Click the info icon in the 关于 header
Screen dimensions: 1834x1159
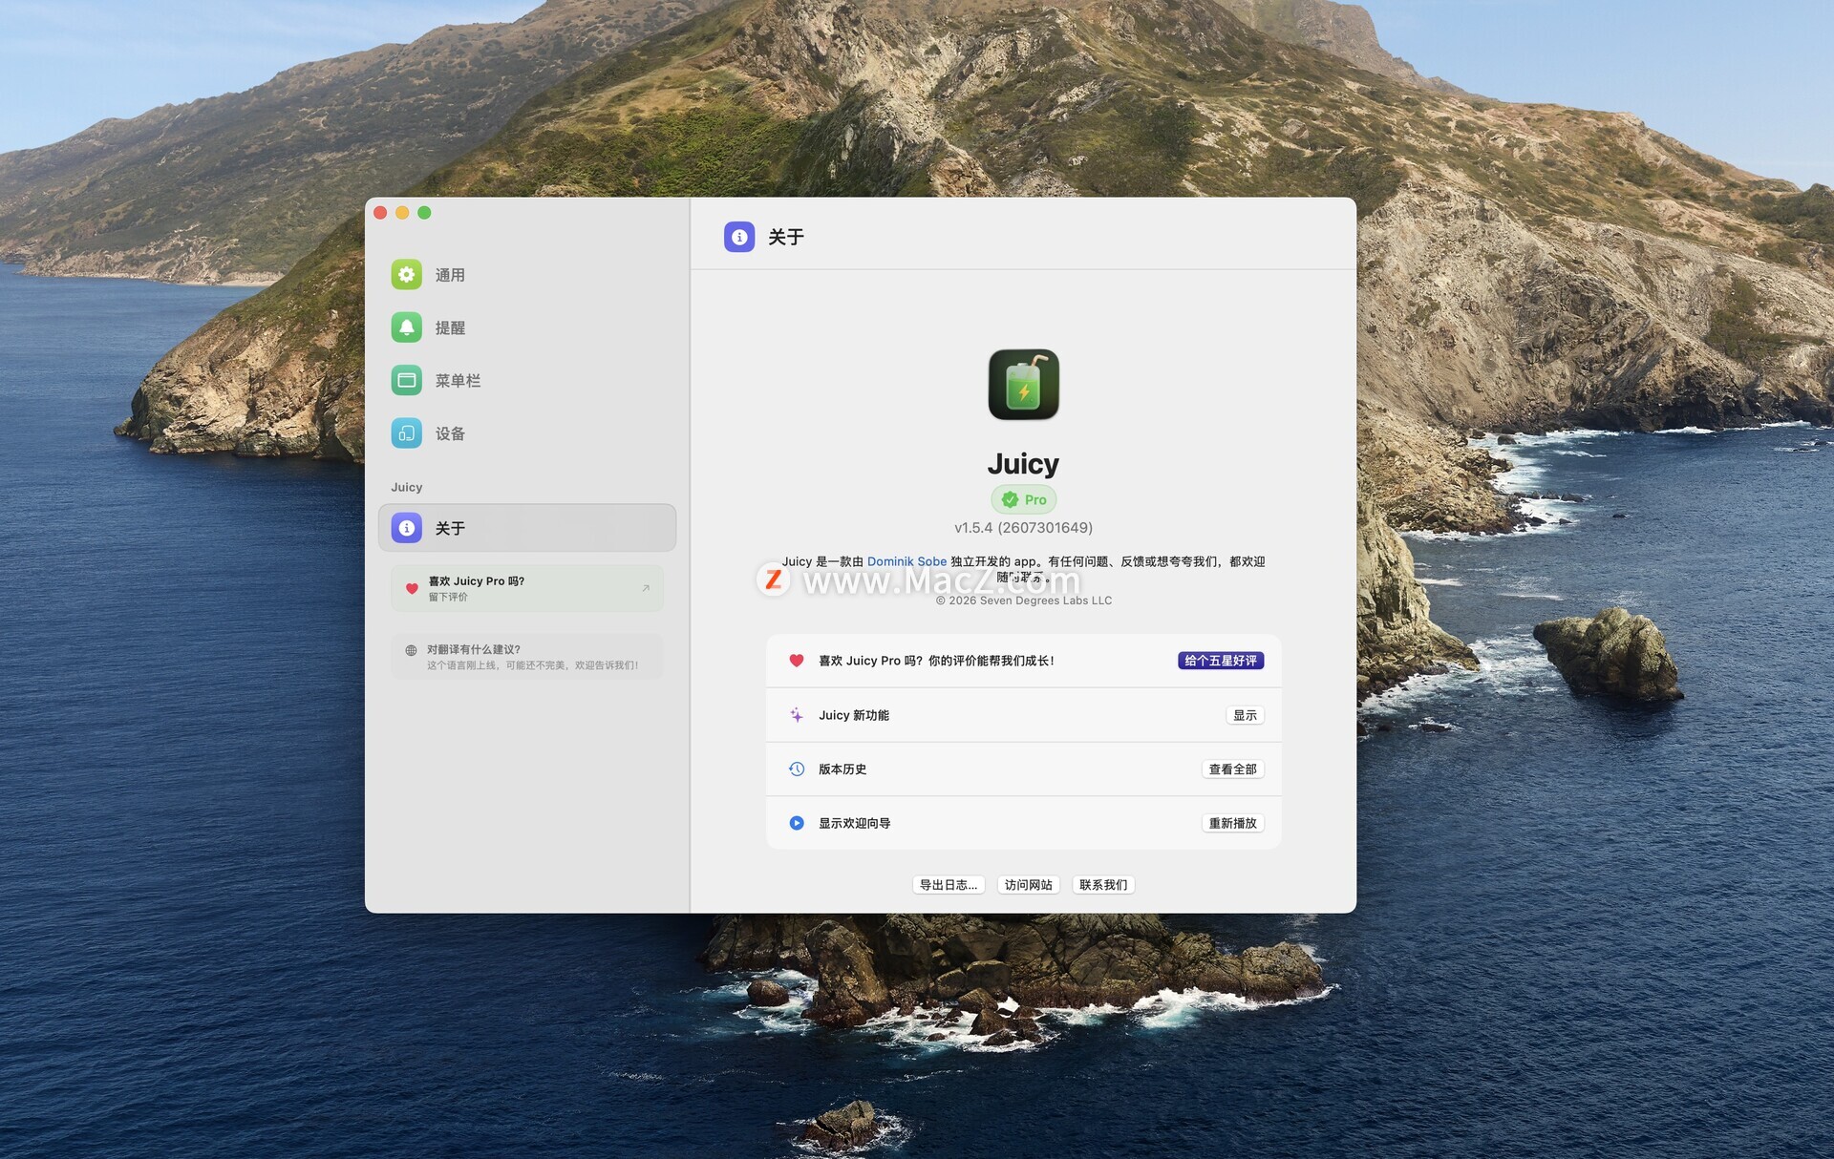click(739, 237)
